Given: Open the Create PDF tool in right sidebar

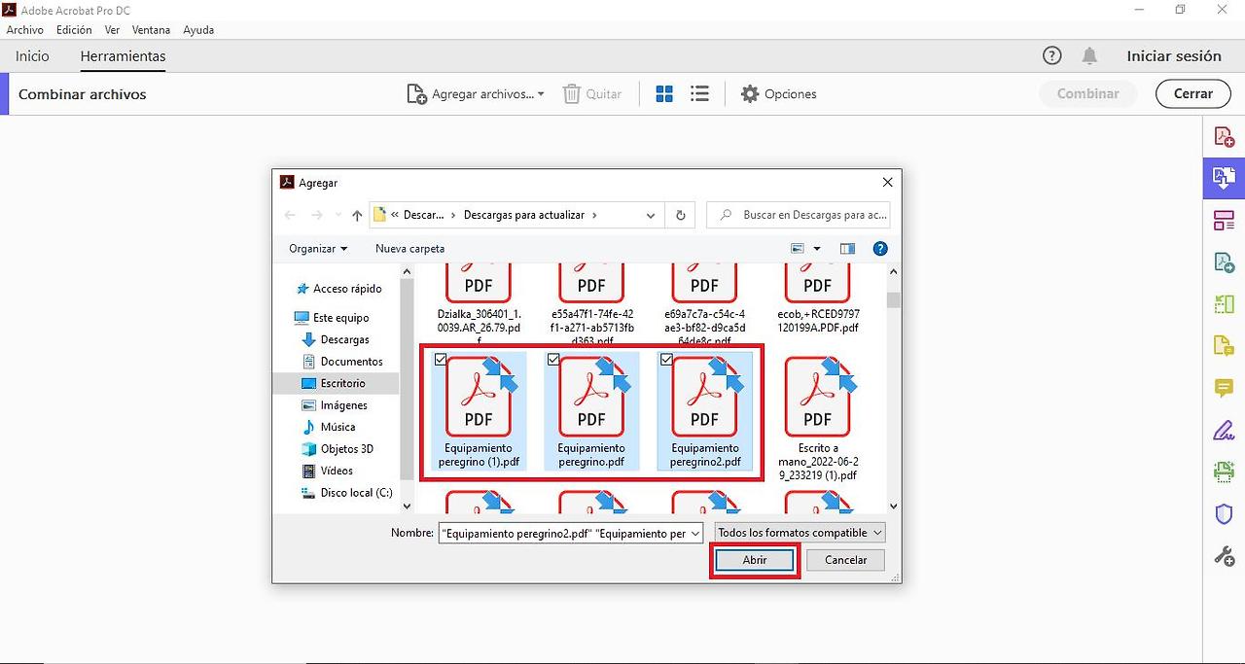Looking at the screenshot, I should pos(1224,137).
